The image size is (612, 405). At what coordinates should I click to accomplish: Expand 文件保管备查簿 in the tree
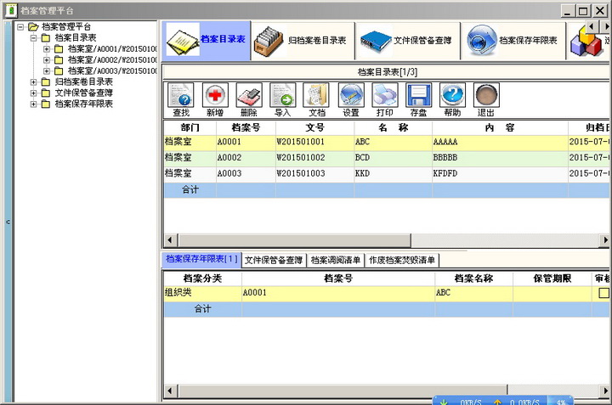[33, 93]
